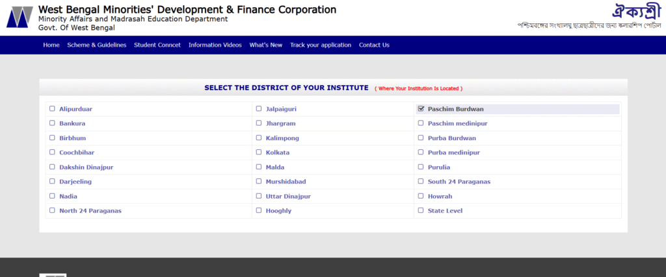Click Track your application link

point(321,45)
